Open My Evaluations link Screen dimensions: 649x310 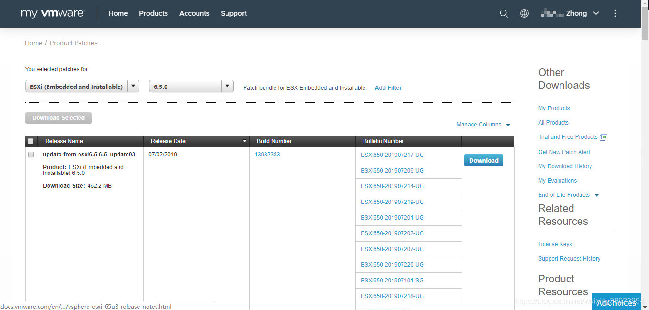tap(557, 181)
